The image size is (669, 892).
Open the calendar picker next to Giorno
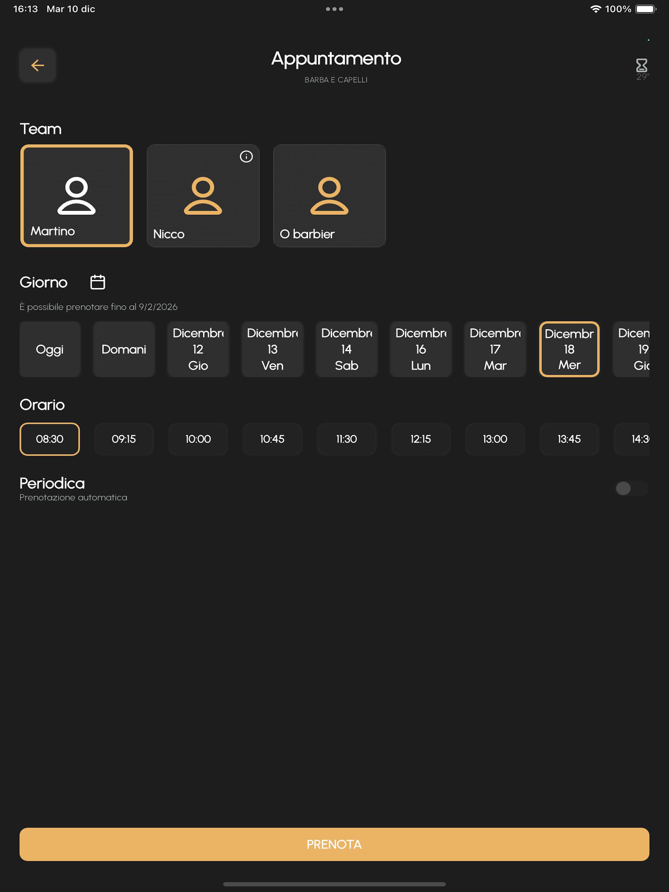[x=98, y=282]
